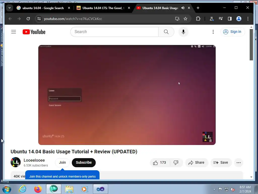View site information icon in address bar
This screenshot has height=194, width=258.
click(x=39, y=19)
